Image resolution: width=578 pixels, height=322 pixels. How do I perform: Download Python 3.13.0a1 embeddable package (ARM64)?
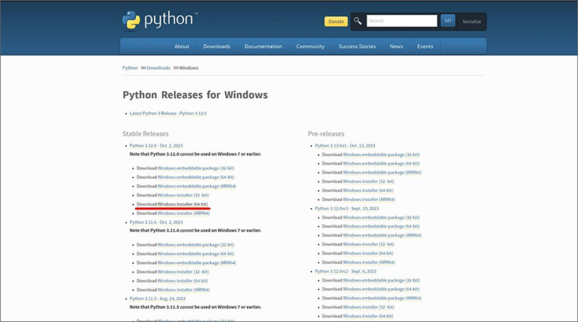[382, 172]
